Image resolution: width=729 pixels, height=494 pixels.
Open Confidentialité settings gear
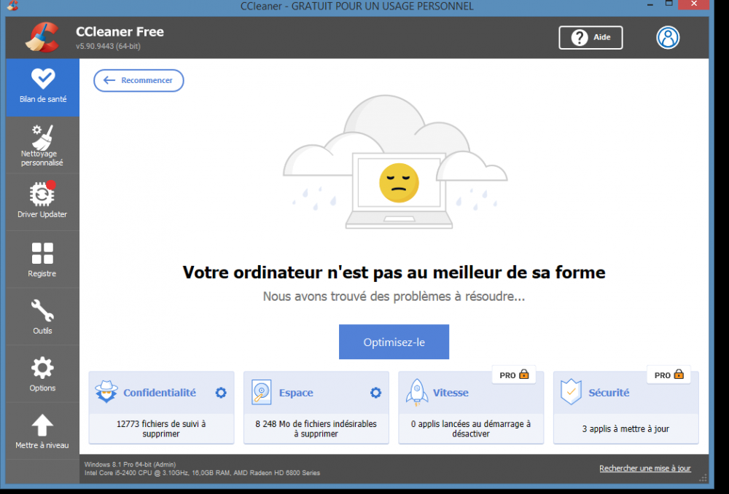pos(221,393)
